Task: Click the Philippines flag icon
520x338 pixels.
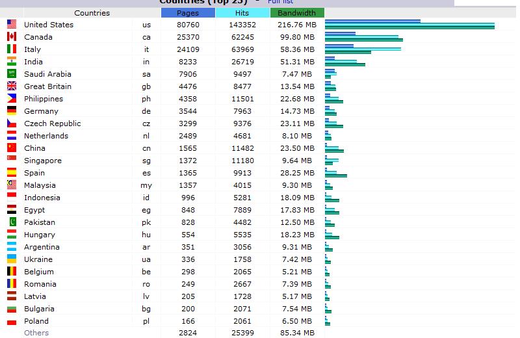Action: (x=12, y=99)
